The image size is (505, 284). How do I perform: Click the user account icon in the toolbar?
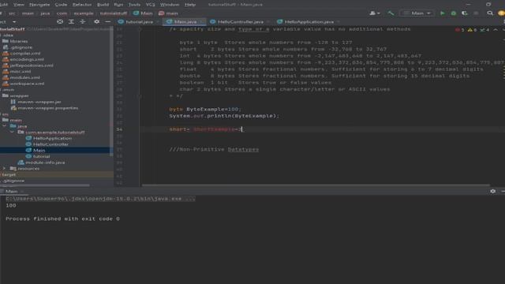[x=372, y=13]
